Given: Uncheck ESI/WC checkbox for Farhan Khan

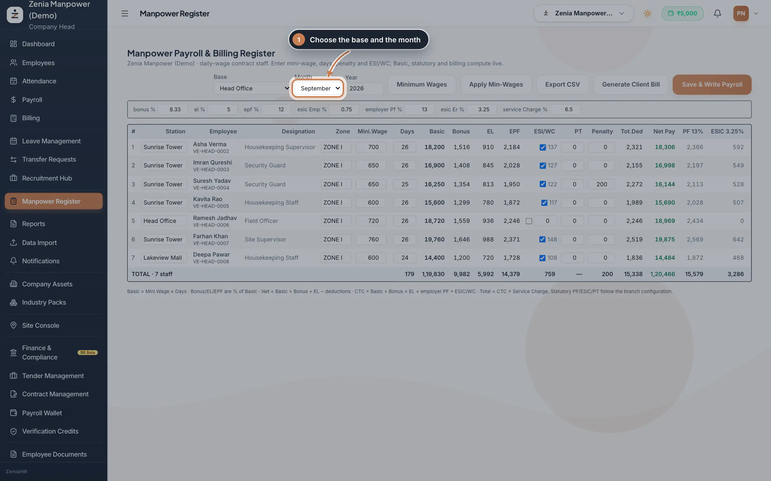Looking at the screenshot, I should click(x=542, y=239).
